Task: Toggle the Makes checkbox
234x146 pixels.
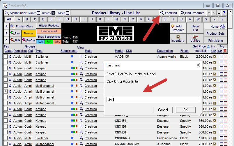Action: (38, 13)
